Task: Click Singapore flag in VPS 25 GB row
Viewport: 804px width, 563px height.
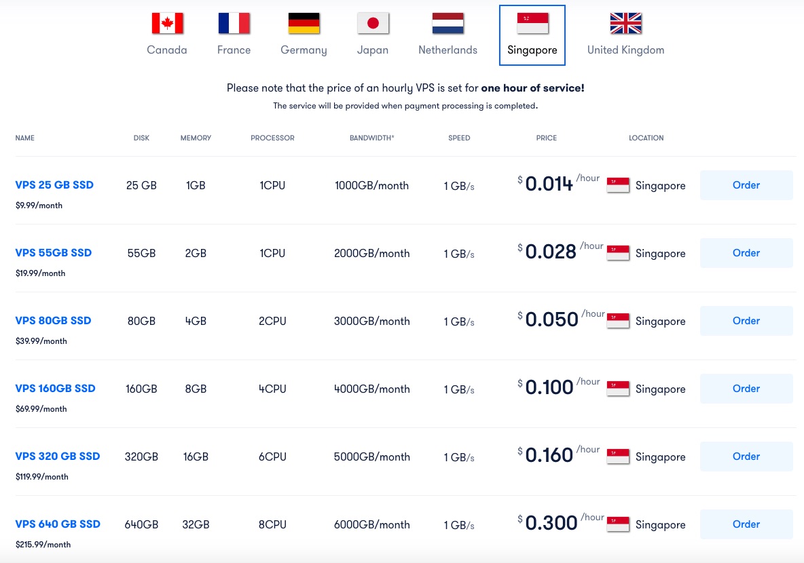Action: click(618, 185)
